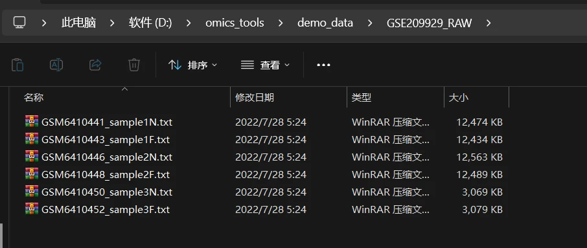Sort files by the 修改日期 column header

click(x=255, y=98)
